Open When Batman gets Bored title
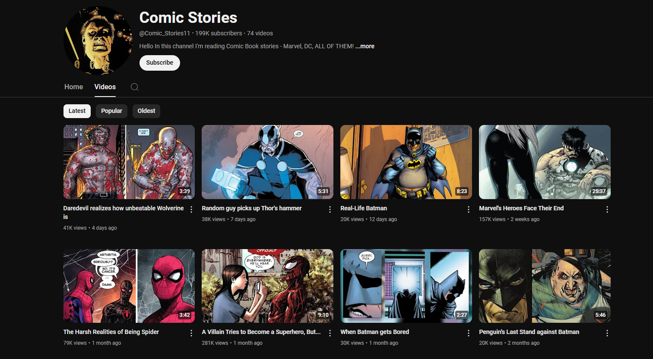 (x=374, y=332)
